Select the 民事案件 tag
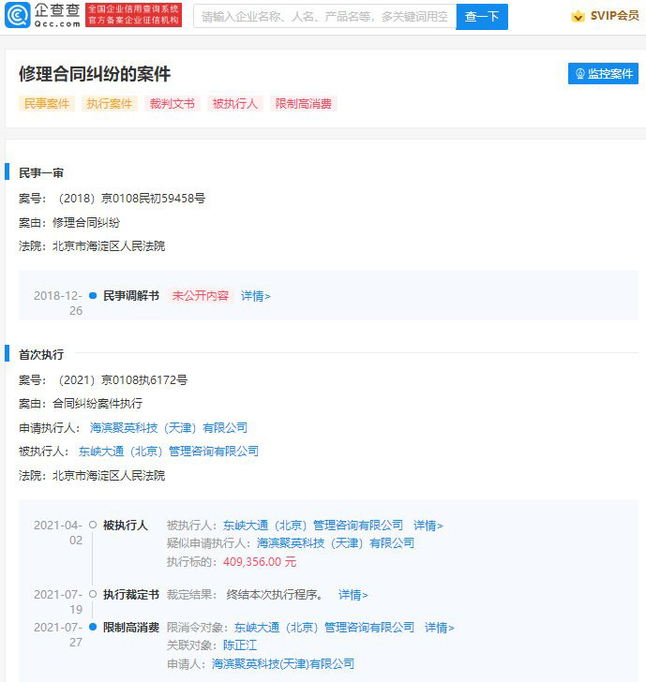The width and height of the screenshot is (646, 682). 47,103
